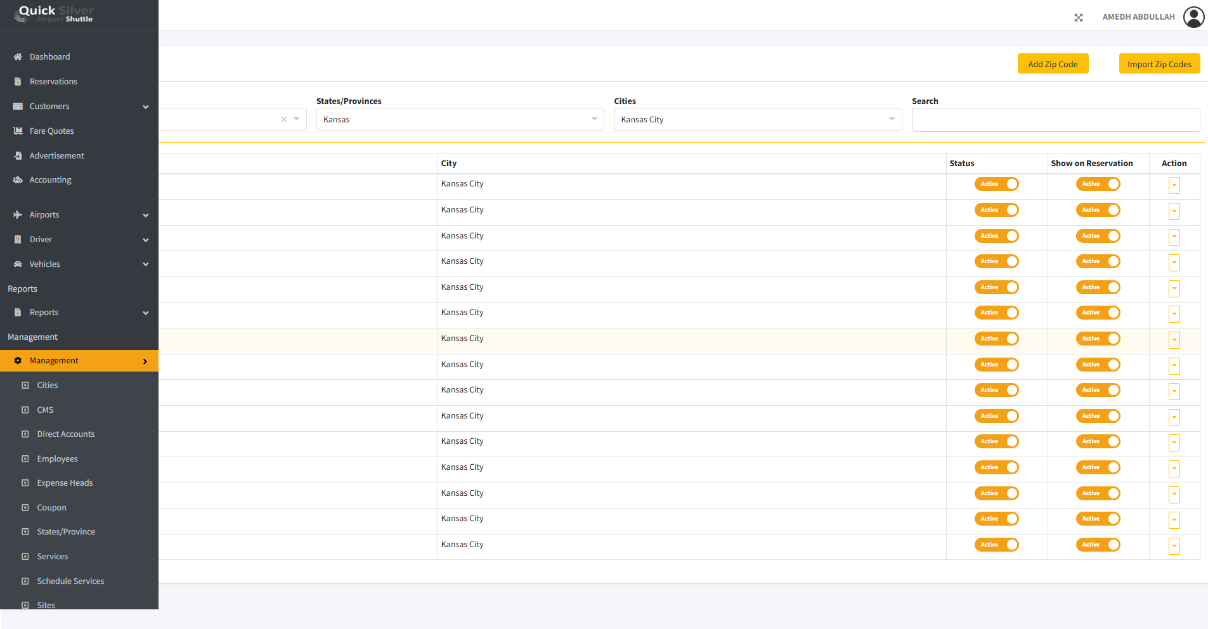Expand the Customers submenu chevron

pyautogui.click(x=146, y=107)
